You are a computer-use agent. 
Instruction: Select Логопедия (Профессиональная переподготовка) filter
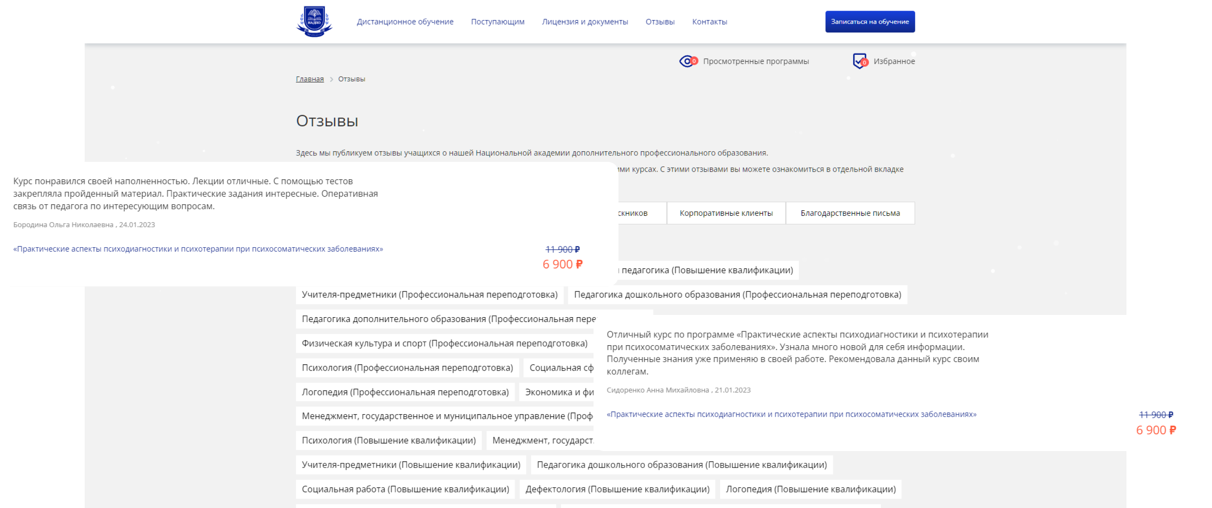(x=405, y=392)
